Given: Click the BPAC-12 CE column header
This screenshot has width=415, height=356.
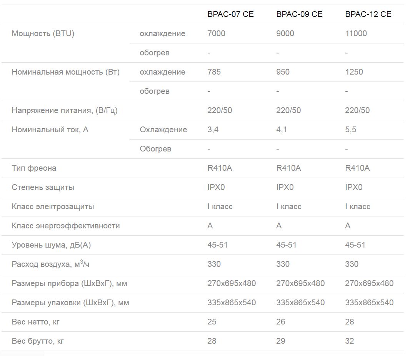Looking at the screenshot, I should click(368, 14).
